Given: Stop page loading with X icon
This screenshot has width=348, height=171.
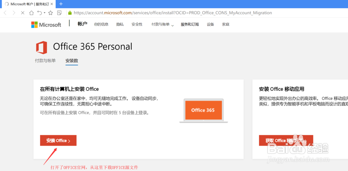Looking at the screenshot, I should click(22, 13).
